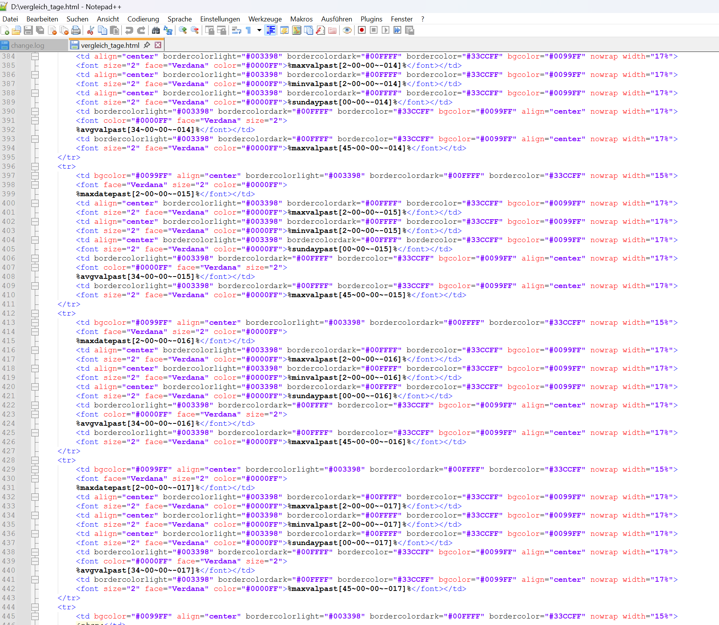Collapse the fold at line 416
Viewport: 719px width, 625px height.
click(x=35, y=350)
